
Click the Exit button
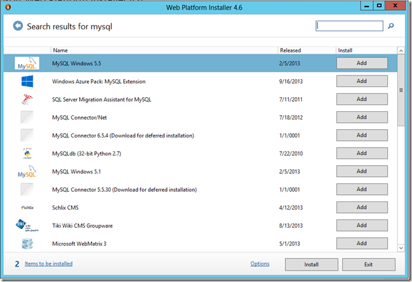coord(368,264)
